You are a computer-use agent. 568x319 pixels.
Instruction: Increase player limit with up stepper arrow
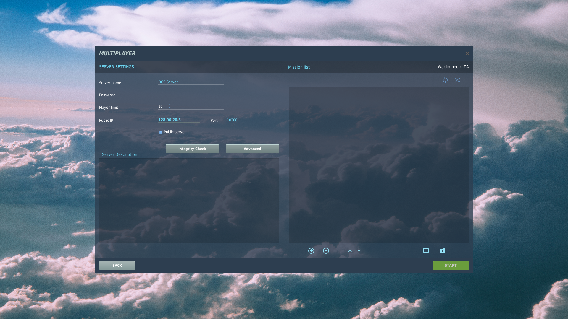click(170, 105)
